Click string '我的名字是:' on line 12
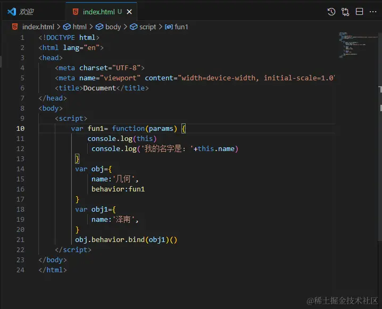The width and height of the screenshot is (382, 309). coord(165,149)
